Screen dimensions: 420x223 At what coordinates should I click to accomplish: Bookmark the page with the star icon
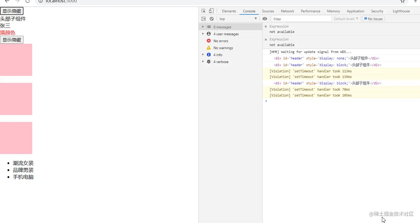(x=402, y=1)
